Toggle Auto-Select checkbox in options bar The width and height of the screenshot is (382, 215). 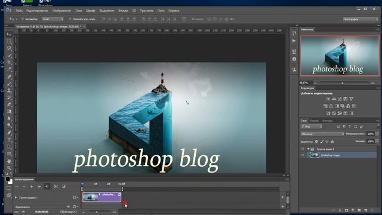pyautogui.click(x=22, y=19)
